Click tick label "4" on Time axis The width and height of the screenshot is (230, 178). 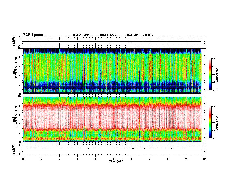[x=96, y=159]
